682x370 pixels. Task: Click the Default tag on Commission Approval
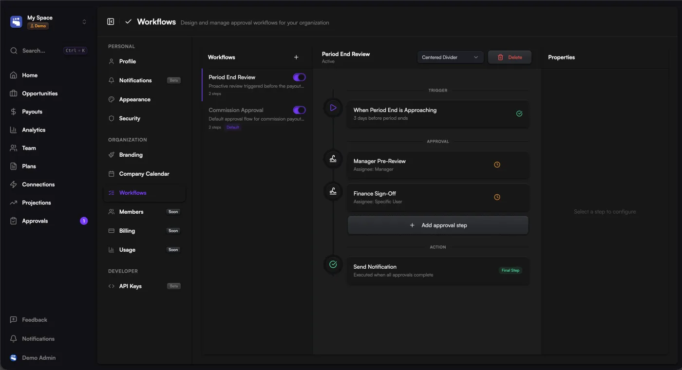233,128
